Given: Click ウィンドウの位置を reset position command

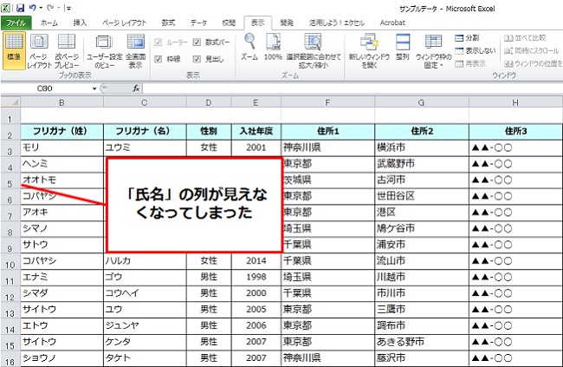Looking at the screenshot, I should point(533,63).
